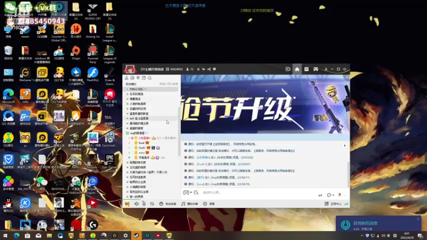Open Edge browser from the taskbar
Image resolution: width=427 pixels, height=240 pixels.
(x=17, y=236)
